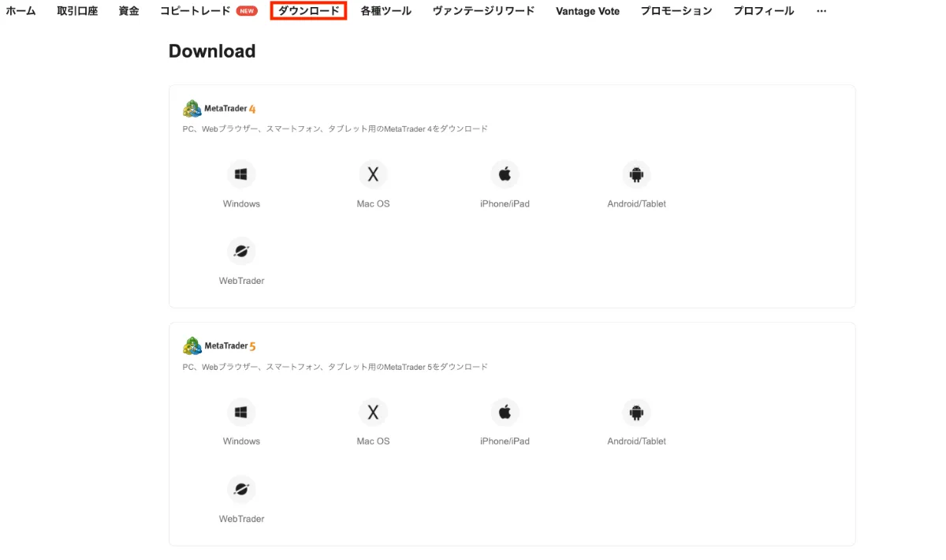
Task: Select the Mac OS icon under MetaTrader 5
Action: (x=373, y=412)
